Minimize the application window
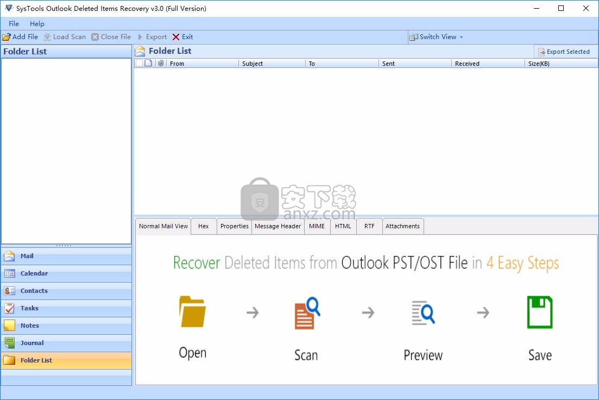599x400 pixels. pyautogui.click(x=537, y=8)
